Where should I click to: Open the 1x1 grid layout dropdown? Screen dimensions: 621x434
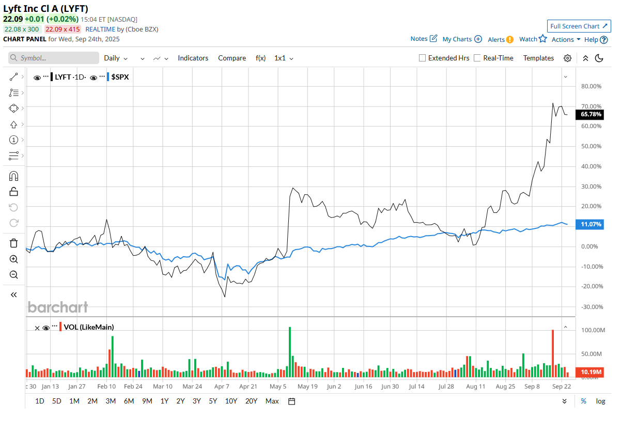click(284, 58)
